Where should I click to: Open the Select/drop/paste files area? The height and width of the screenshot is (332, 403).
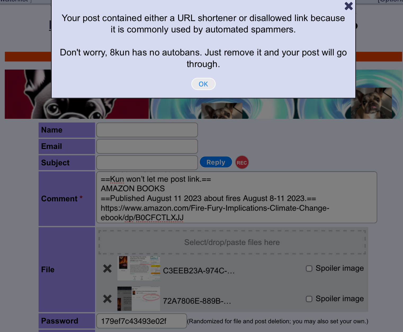232,242
